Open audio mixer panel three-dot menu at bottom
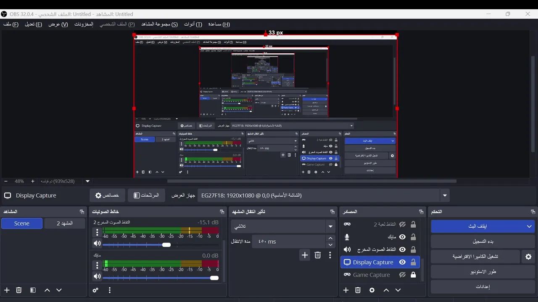Image resolution: width=538 pixels, height=302 pixels. point(110,290)
